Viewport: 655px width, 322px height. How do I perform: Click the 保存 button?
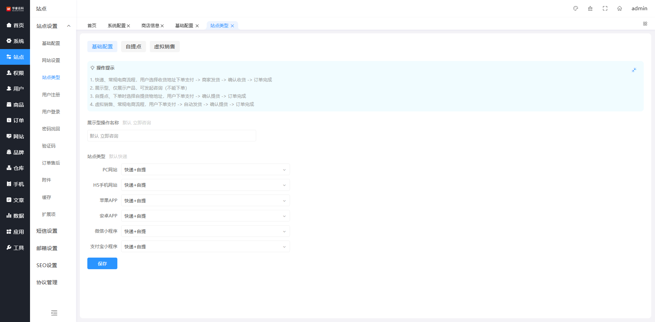102,263
